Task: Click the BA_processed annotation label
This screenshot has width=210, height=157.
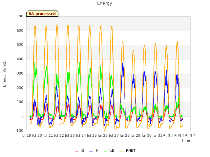Action: 42,14
